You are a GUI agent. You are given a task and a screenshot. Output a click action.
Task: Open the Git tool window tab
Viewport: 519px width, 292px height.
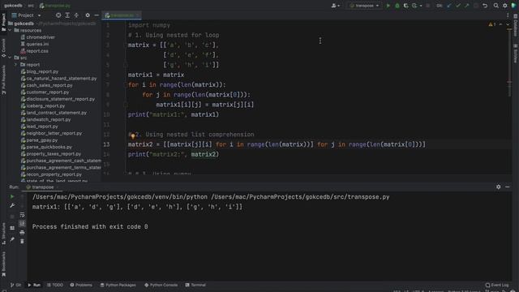point(15,285)
